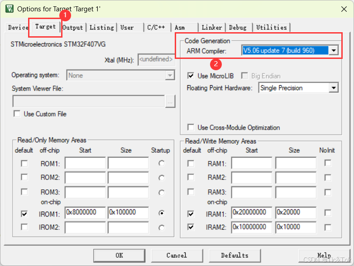Image resolution: width=354 pixels, height=266 pixels.
Task: Check the IROM2 default checkbox
Action: [24, 227]
